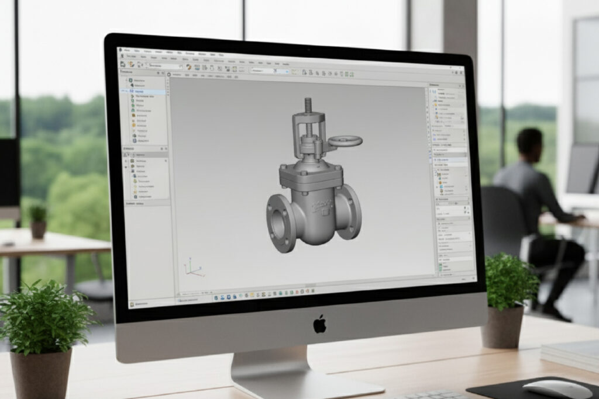Click the circular icon on the viewport tab bar
Image resolution: width=599 pixels, height=399 pixels.
(x=169, y=75)
